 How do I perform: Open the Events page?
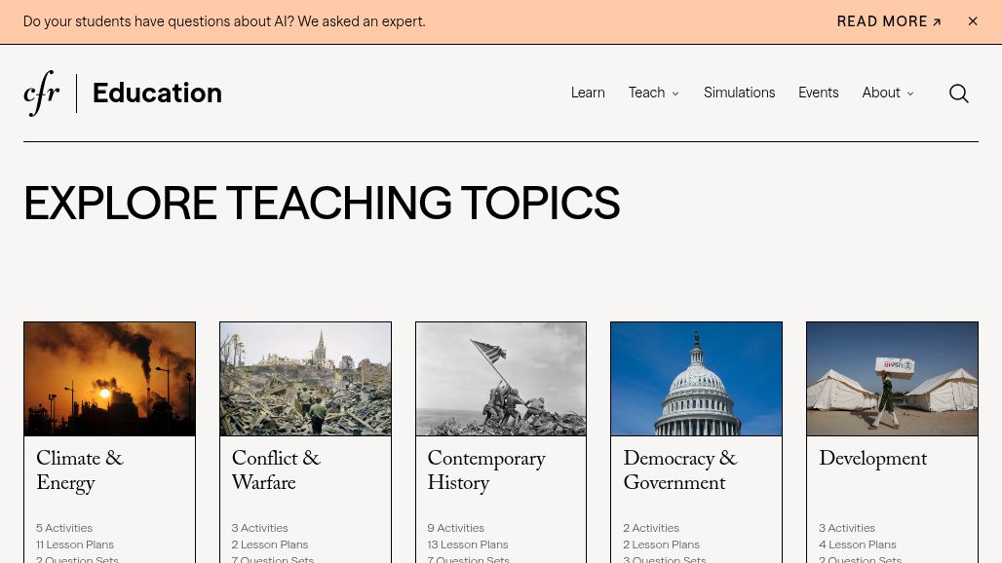(x=818, y=93)
